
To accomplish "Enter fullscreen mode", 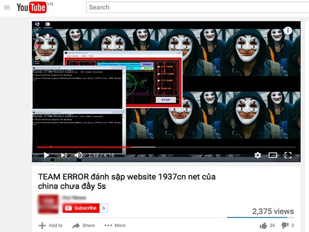I will [288, 155].
